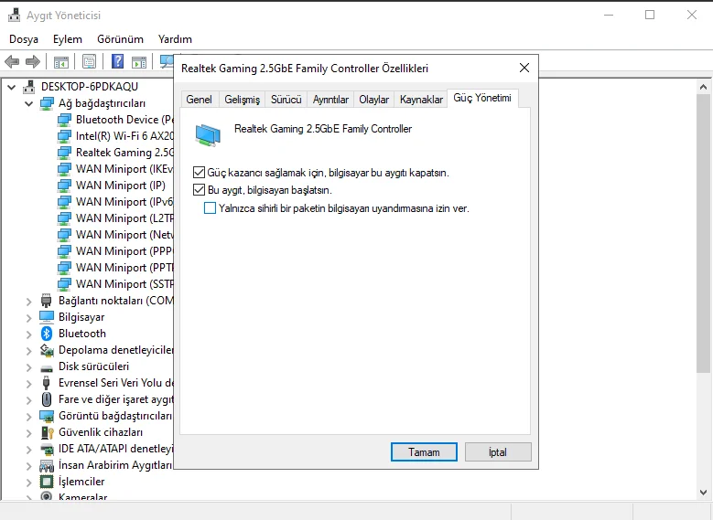Select WAN Miniport (PPTP adapter

coord(115,268)
